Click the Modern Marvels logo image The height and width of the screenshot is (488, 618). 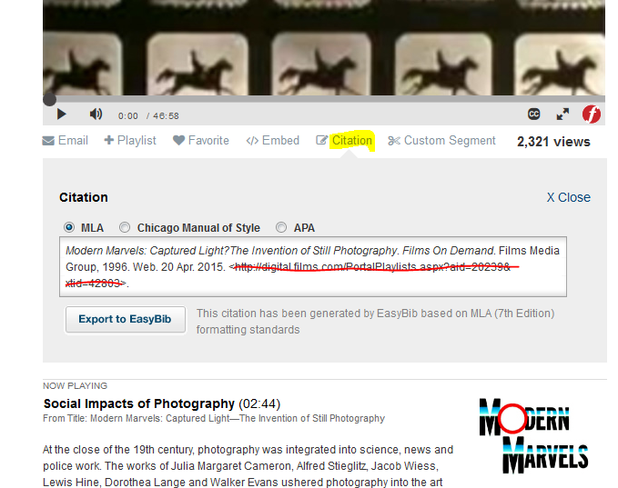pyautogui.click(x=533, y=435)
